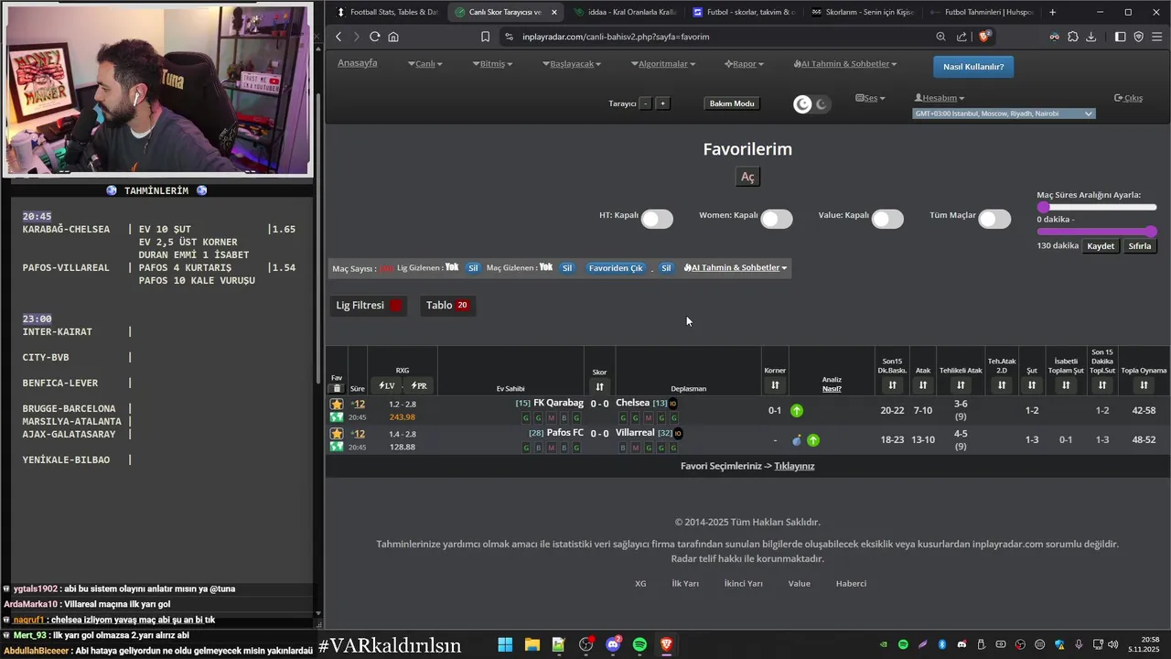Click the Aç button under Favorilerim
This screenshot has height=659, width=1171.
[x=747, y=178]
